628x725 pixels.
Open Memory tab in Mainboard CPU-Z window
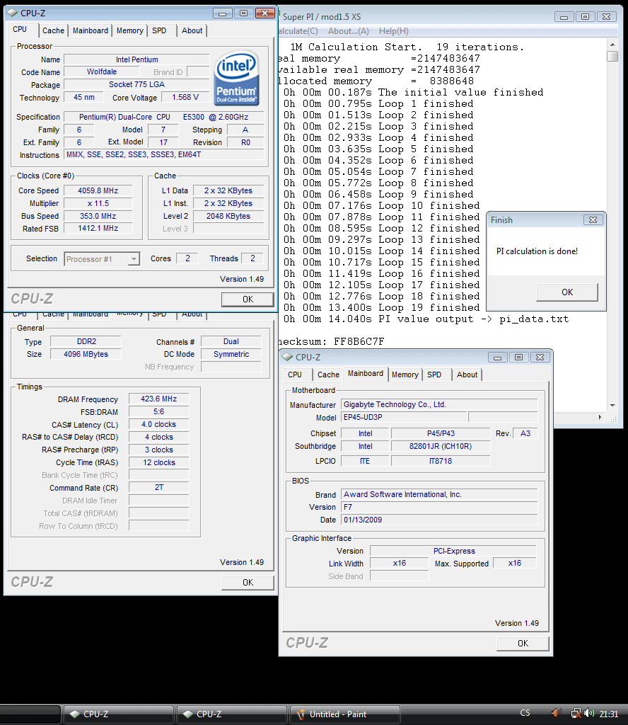pos(405,375)
